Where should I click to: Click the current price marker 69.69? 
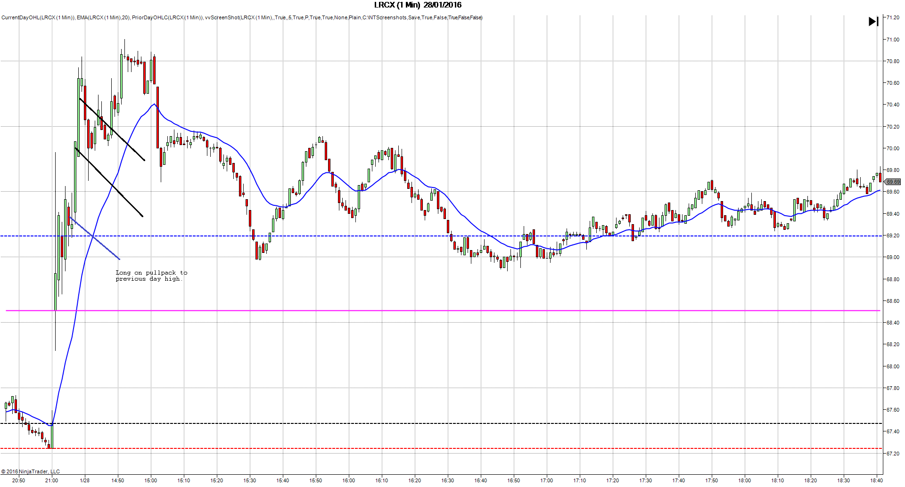point(893,182)
